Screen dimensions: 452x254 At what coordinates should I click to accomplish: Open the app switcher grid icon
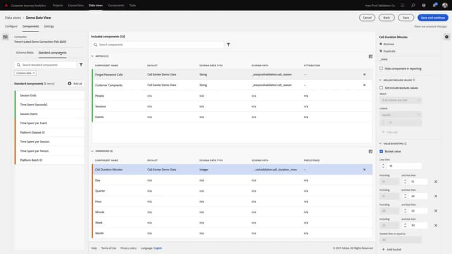(x=403, y=5)
